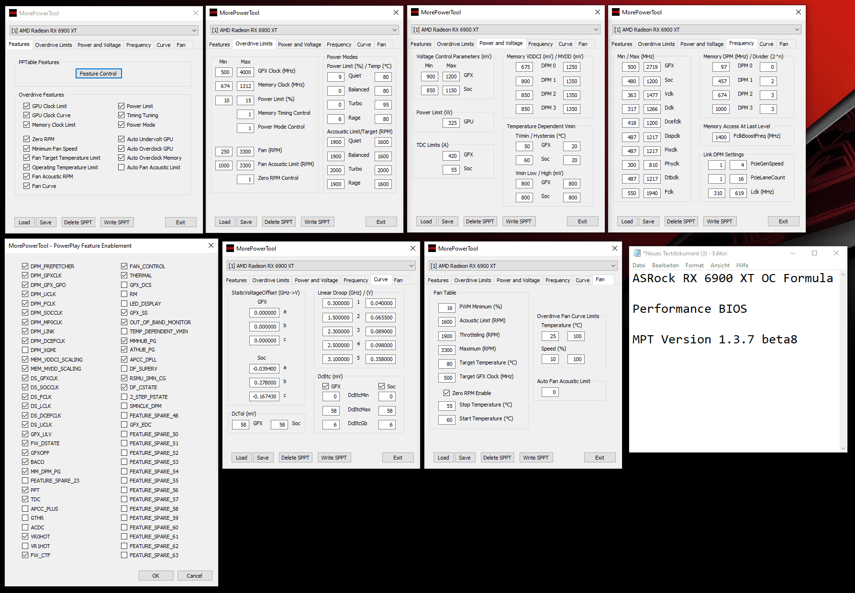
Task: Uncheck the Zero RPM Enable checkbox in the Fan Table
Action: (x=447, y=393)
